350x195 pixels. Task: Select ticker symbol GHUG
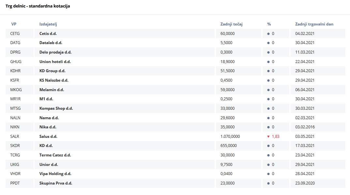tap(16, 61)
